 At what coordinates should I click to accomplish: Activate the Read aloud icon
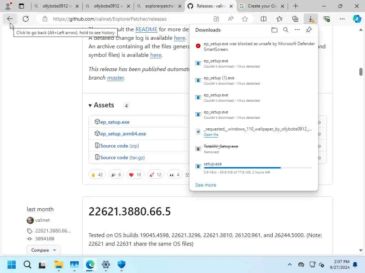(x=231, y=19)
